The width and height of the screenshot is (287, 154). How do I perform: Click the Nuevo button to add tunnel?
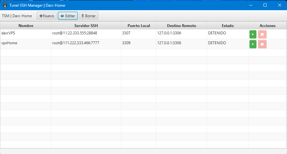click(x=46, y=16)
